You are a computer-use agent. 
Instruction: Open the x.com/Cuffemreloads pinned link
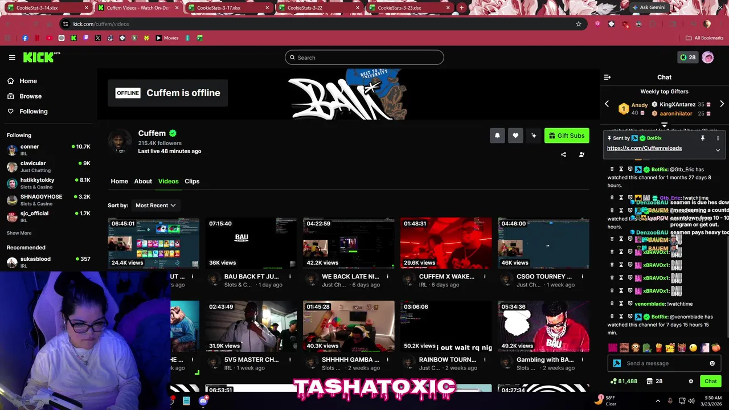point(644,148)
